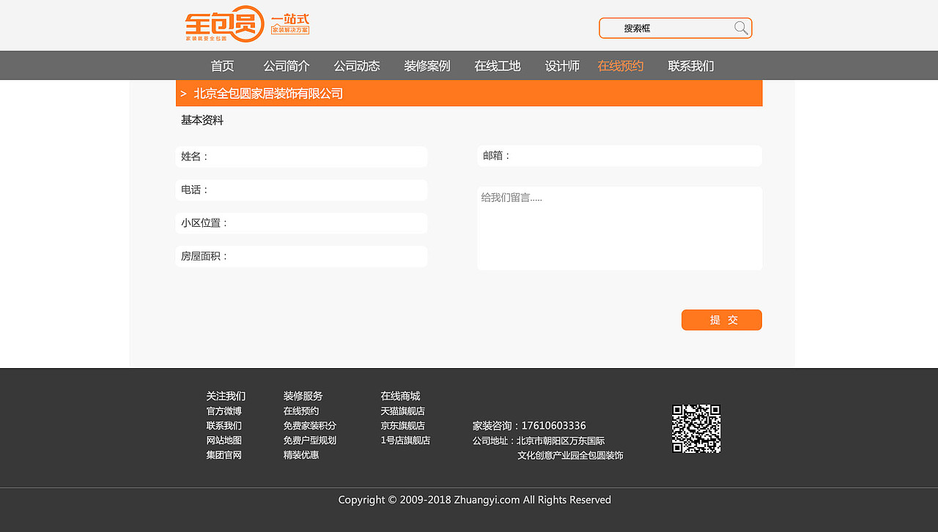Submit the form with 提交 button
This screenshot has height=532, width=938.
click(722, 320)
